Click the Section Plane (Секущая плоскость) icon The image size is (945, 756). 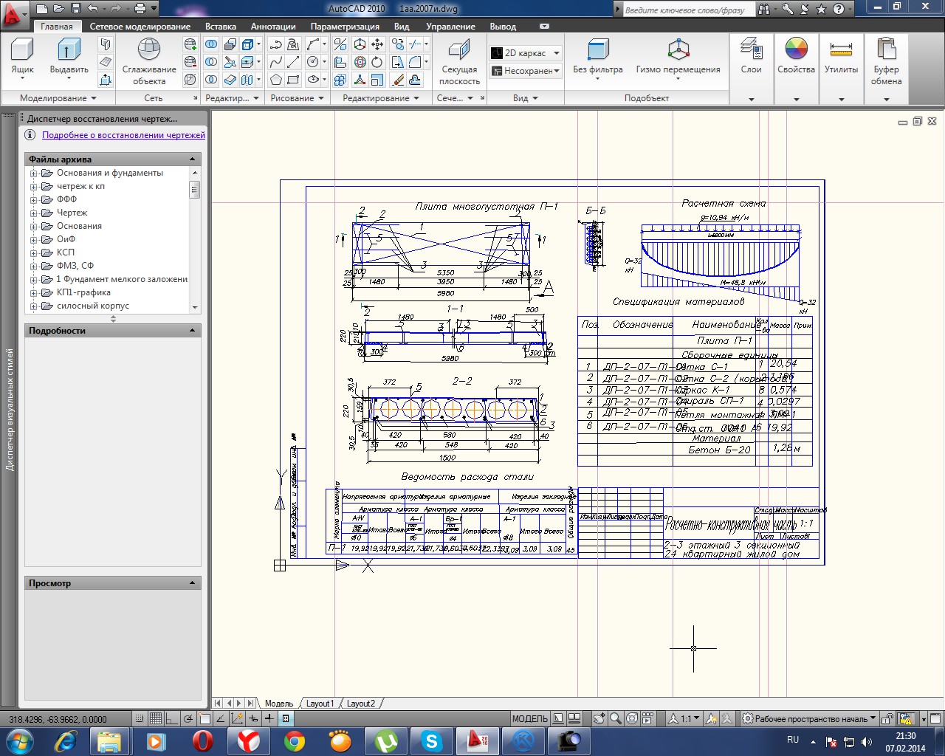coord(459,52)
